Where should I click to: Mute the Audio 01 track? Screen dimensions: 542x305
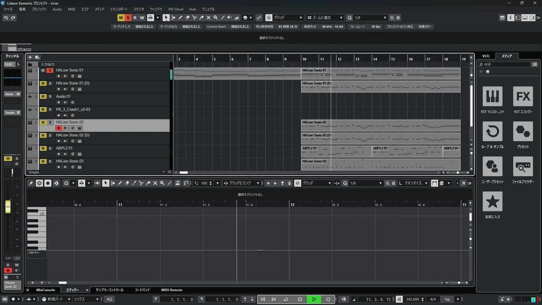[x=43, y=97]
